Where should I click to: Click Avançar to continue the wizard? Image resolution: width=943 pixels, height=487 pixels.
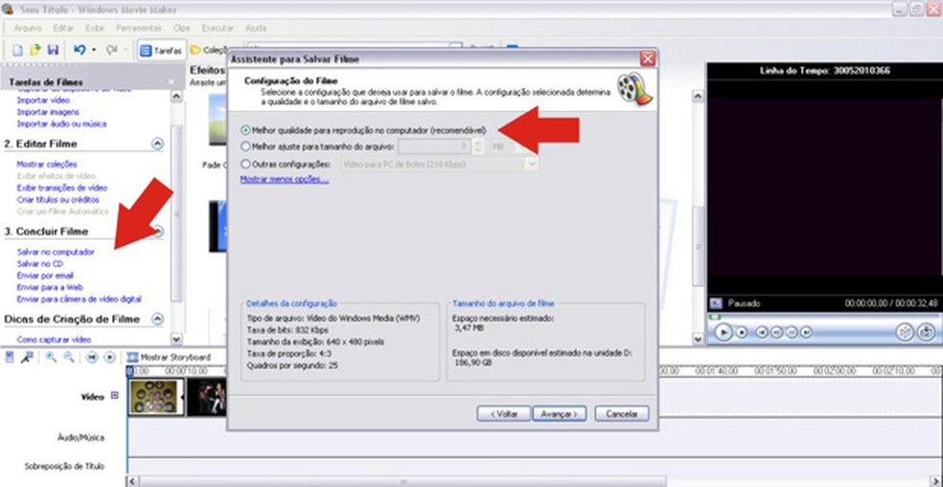click(x=560, y=413)
